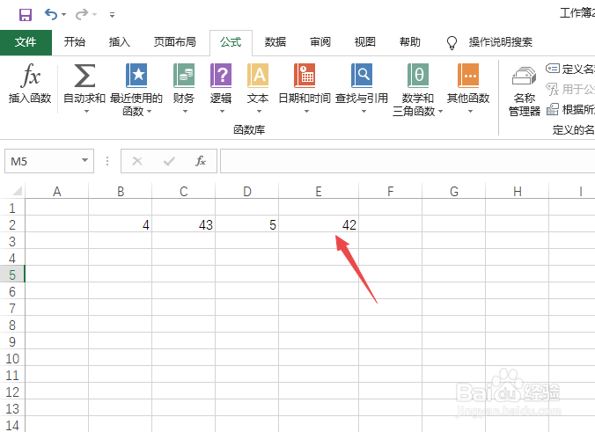This screenshot has width=595, height=432.
Task: Select column C header
Action: coord(184,191)
